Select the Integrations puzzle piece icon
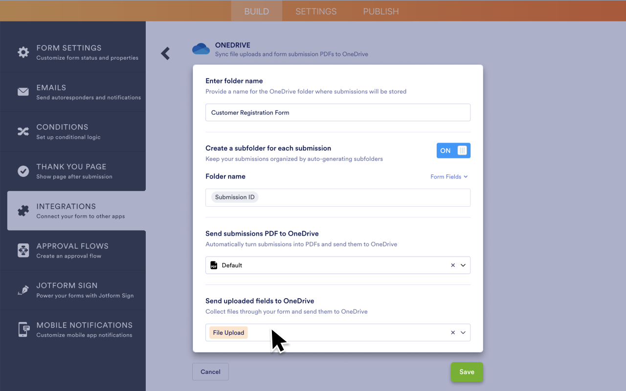 click(x=23, y=211)
